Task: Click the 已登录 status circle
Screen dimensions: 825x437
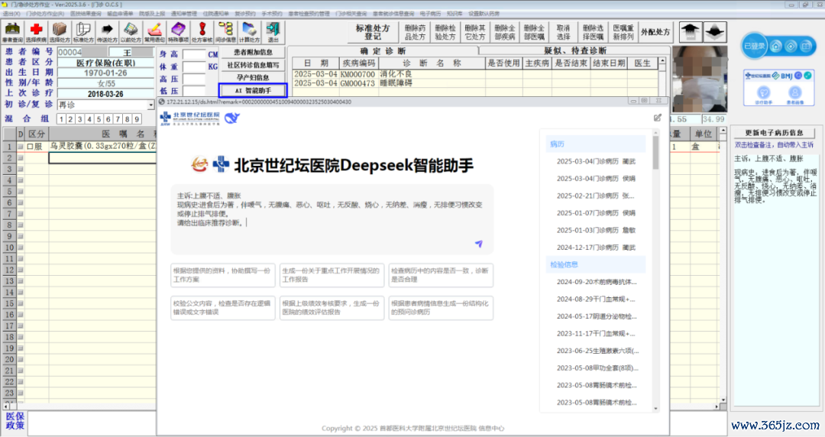Action: 755,47
